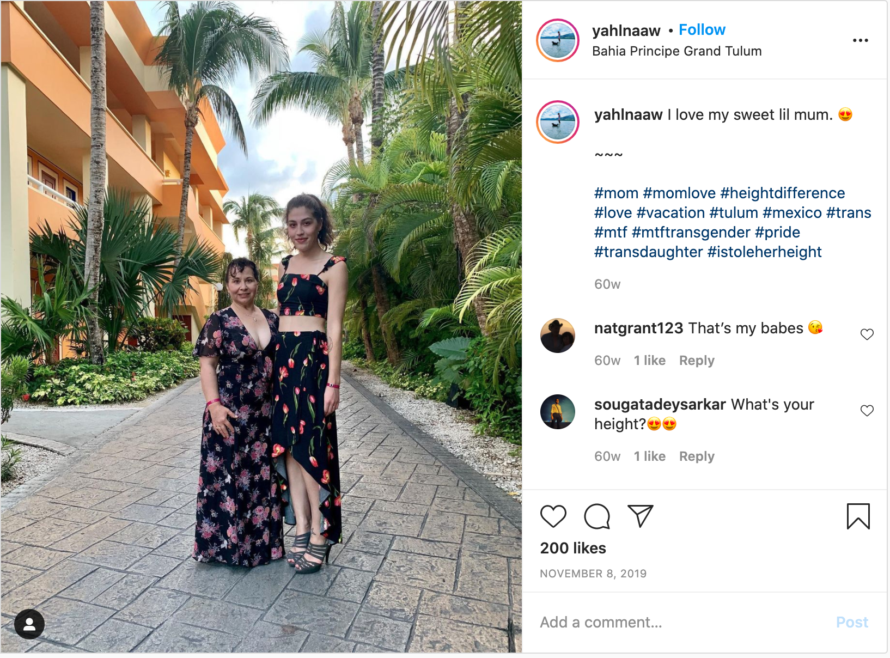Focus the Add a comment field
The width and height of the screenshot is (890, 658).
pyautogui.click(x=681, y=622)
